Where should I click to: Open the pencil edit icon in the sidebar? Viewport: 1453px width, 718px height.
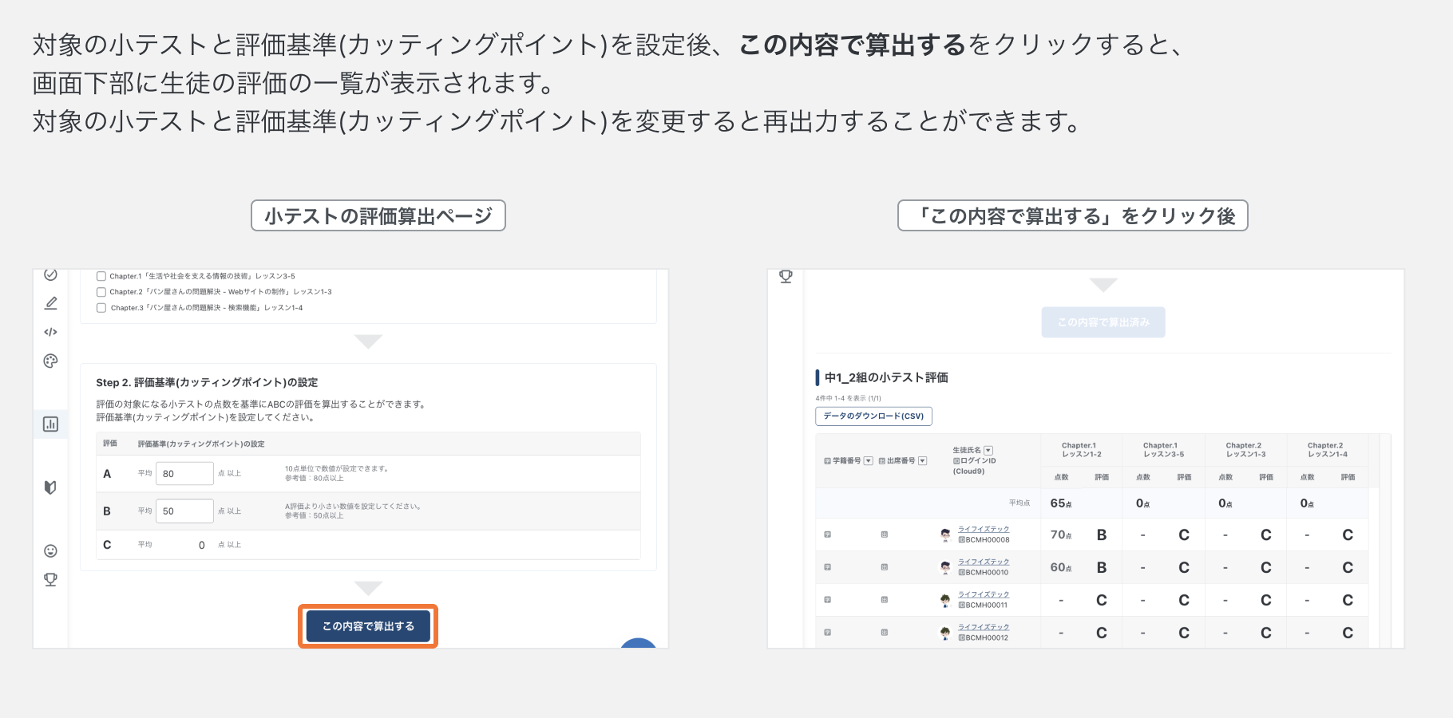(x=51, y=303)
